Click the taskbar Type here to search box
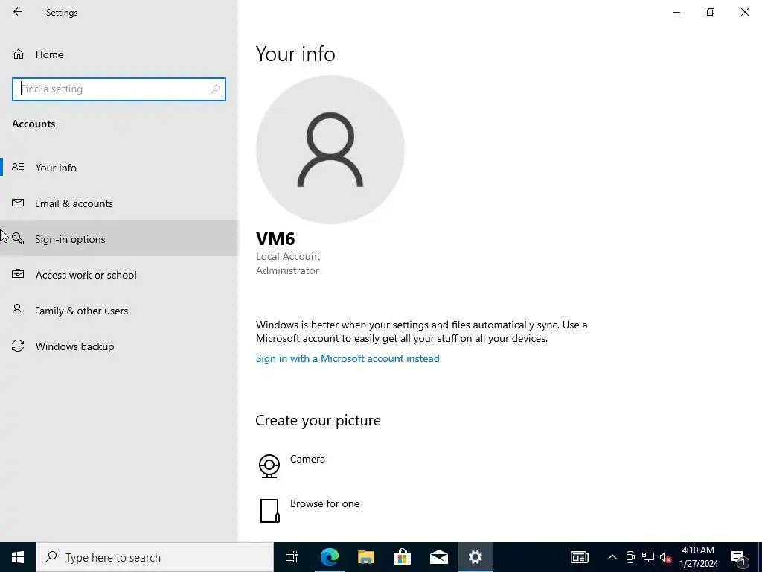This screenshot has width=762, height=572. 155,557
